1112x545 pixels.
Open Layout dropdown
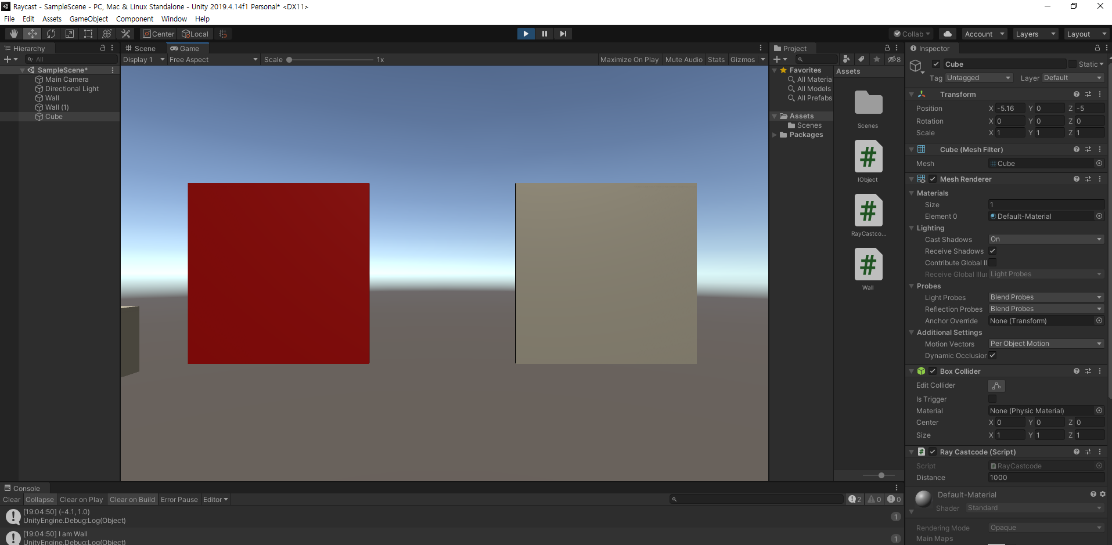point(1086,34)
